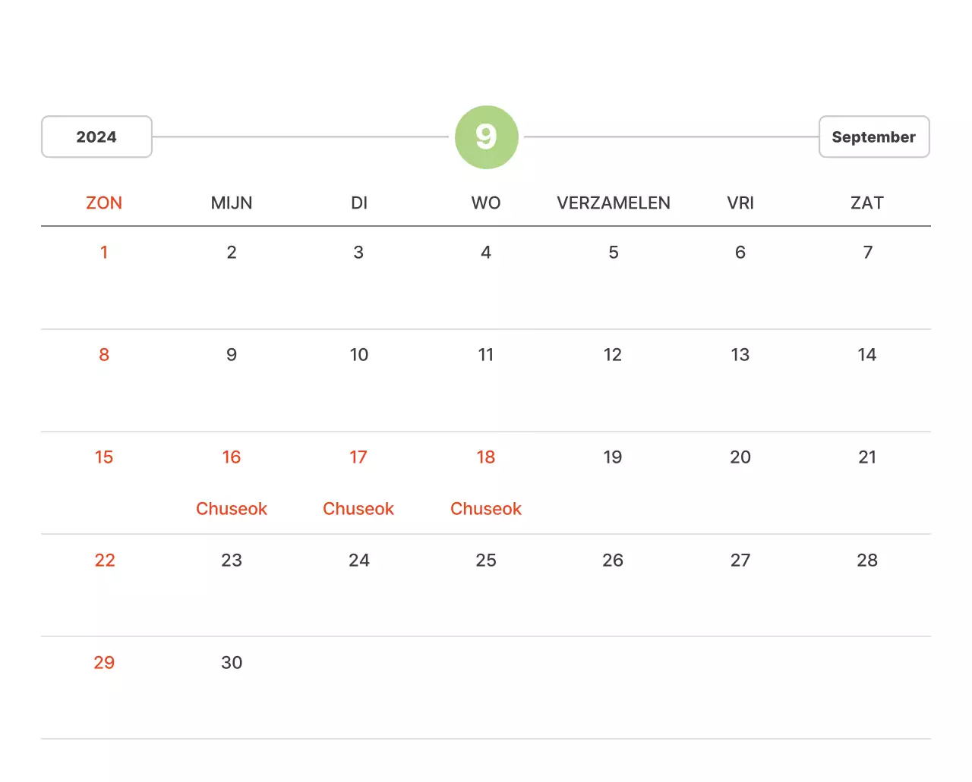Select September 1 on the calendar
The height and width of the screenshot is (782, 972).
(x=104, y=253)
